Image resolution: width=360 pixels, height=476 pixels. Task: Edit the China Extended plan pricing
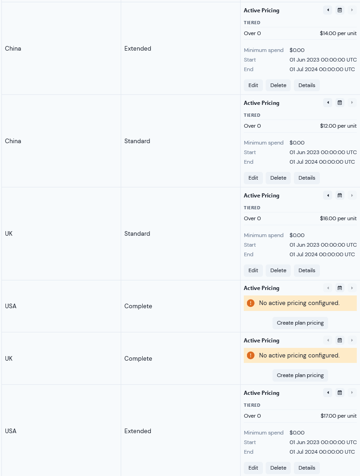point(253,85)
